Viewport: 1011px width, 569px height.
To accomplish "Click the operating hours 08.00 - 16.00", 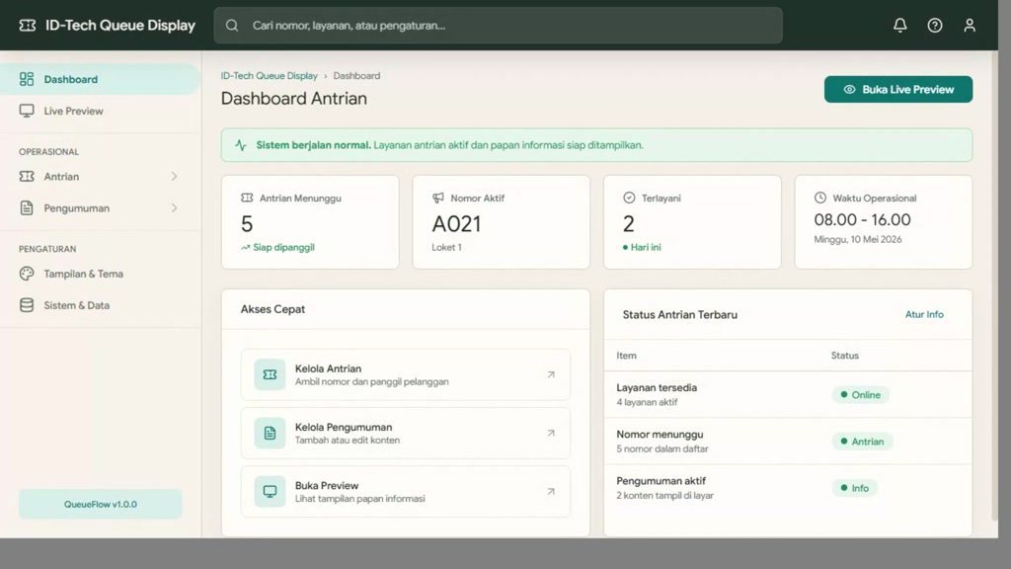I will 862,219.
